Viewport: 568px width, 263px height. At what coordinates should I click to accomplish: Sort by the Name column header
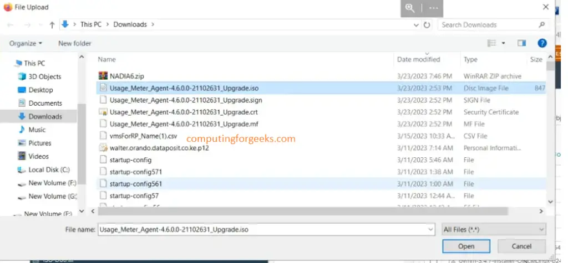[107, 59]
